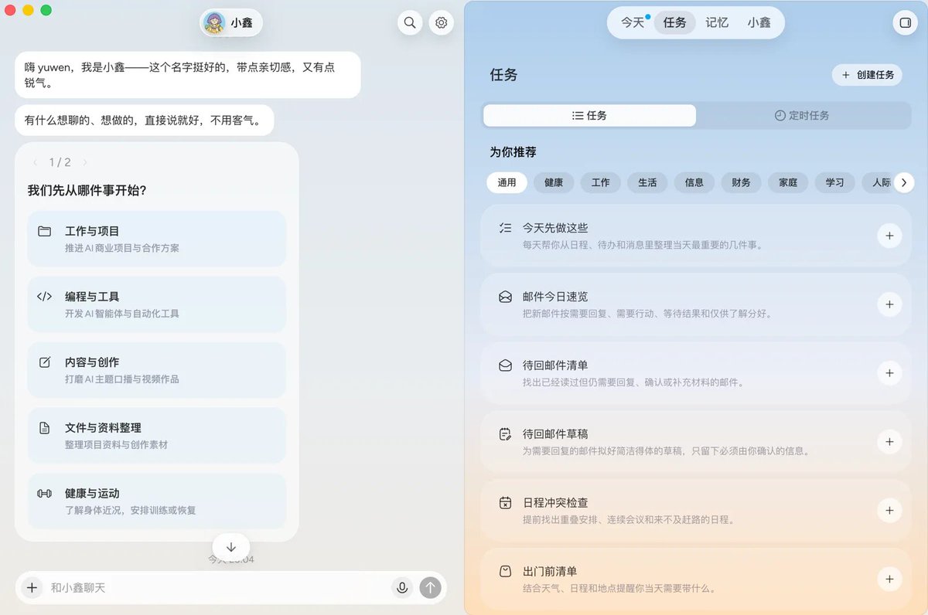Click the pencil-edit icon of 内容与创作
The width and height of the screenshot is (928, 615).
point(44,362)
